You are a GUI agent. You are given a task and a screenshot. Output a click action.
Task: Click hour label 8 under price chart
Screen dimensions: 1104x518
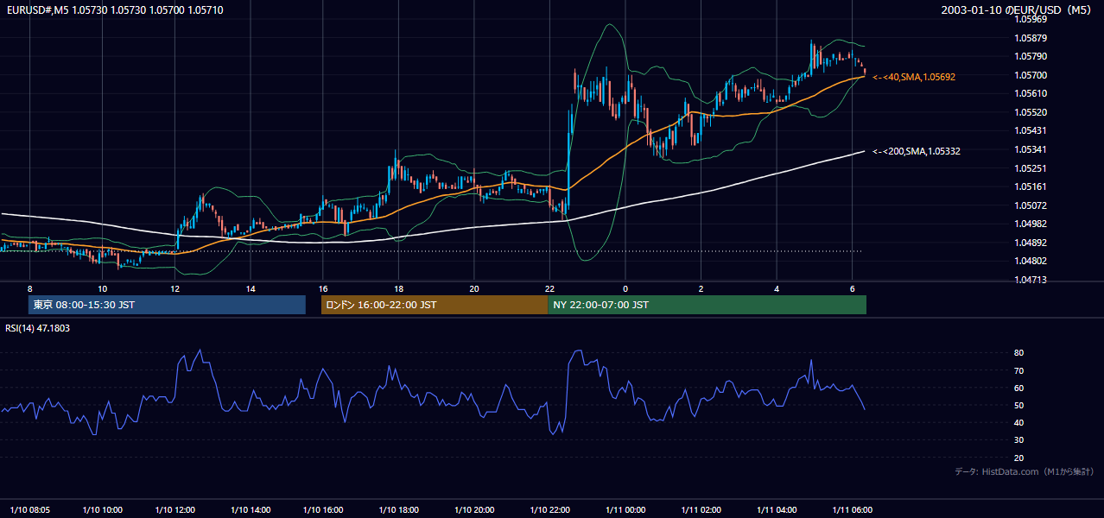[x=29, y=288]
